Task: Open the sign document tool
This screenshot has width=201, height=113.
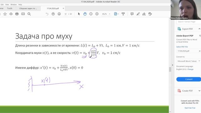Action: coord(144,14)
